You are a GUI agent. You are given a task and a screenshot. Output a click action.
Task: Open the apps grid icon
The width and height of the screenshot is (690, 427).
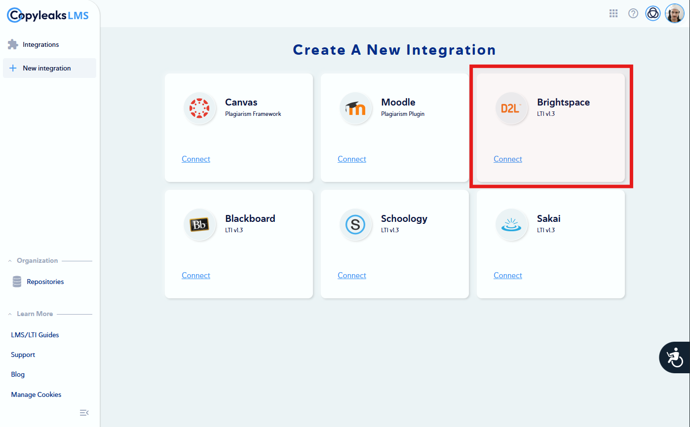613,13
